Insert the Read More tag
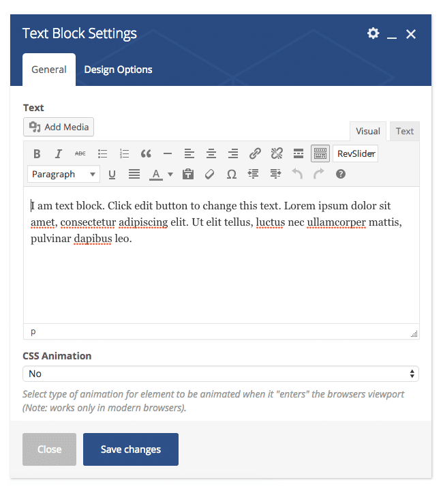The height and width of the screenshot is (491, 443). point(299,153)
